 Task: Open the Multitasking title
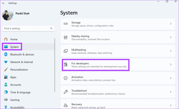(x=79, y=50)
